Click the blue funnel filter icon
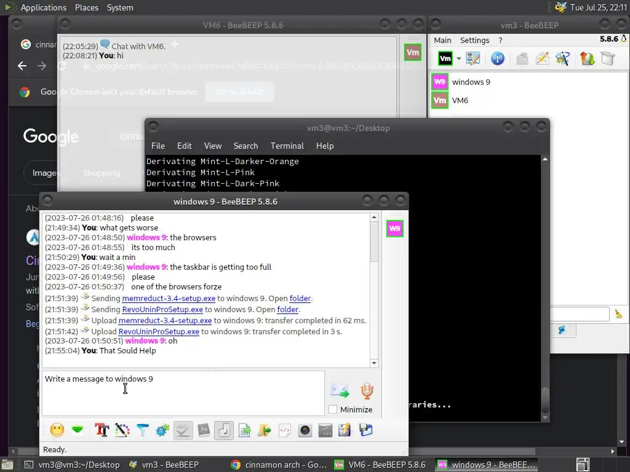This screenshot has height=472, width=630. point(143,430)
